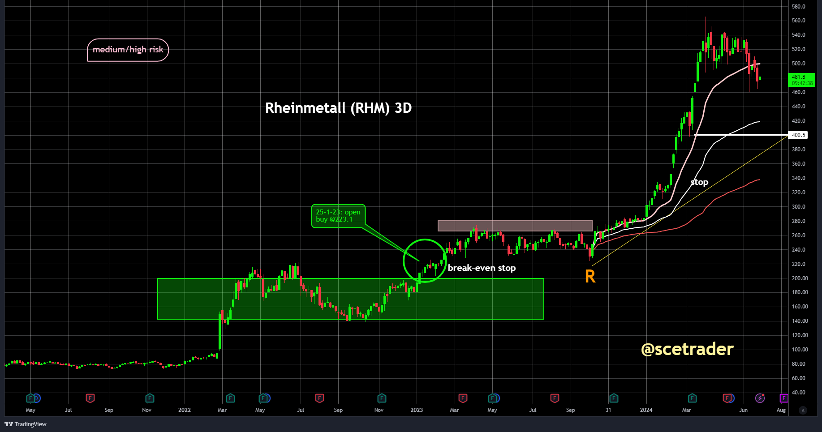Viewport: 822px width, 432px height.
Task: Click the magenta upcoming earnings marker near Aug
Action: pos(783,398)
